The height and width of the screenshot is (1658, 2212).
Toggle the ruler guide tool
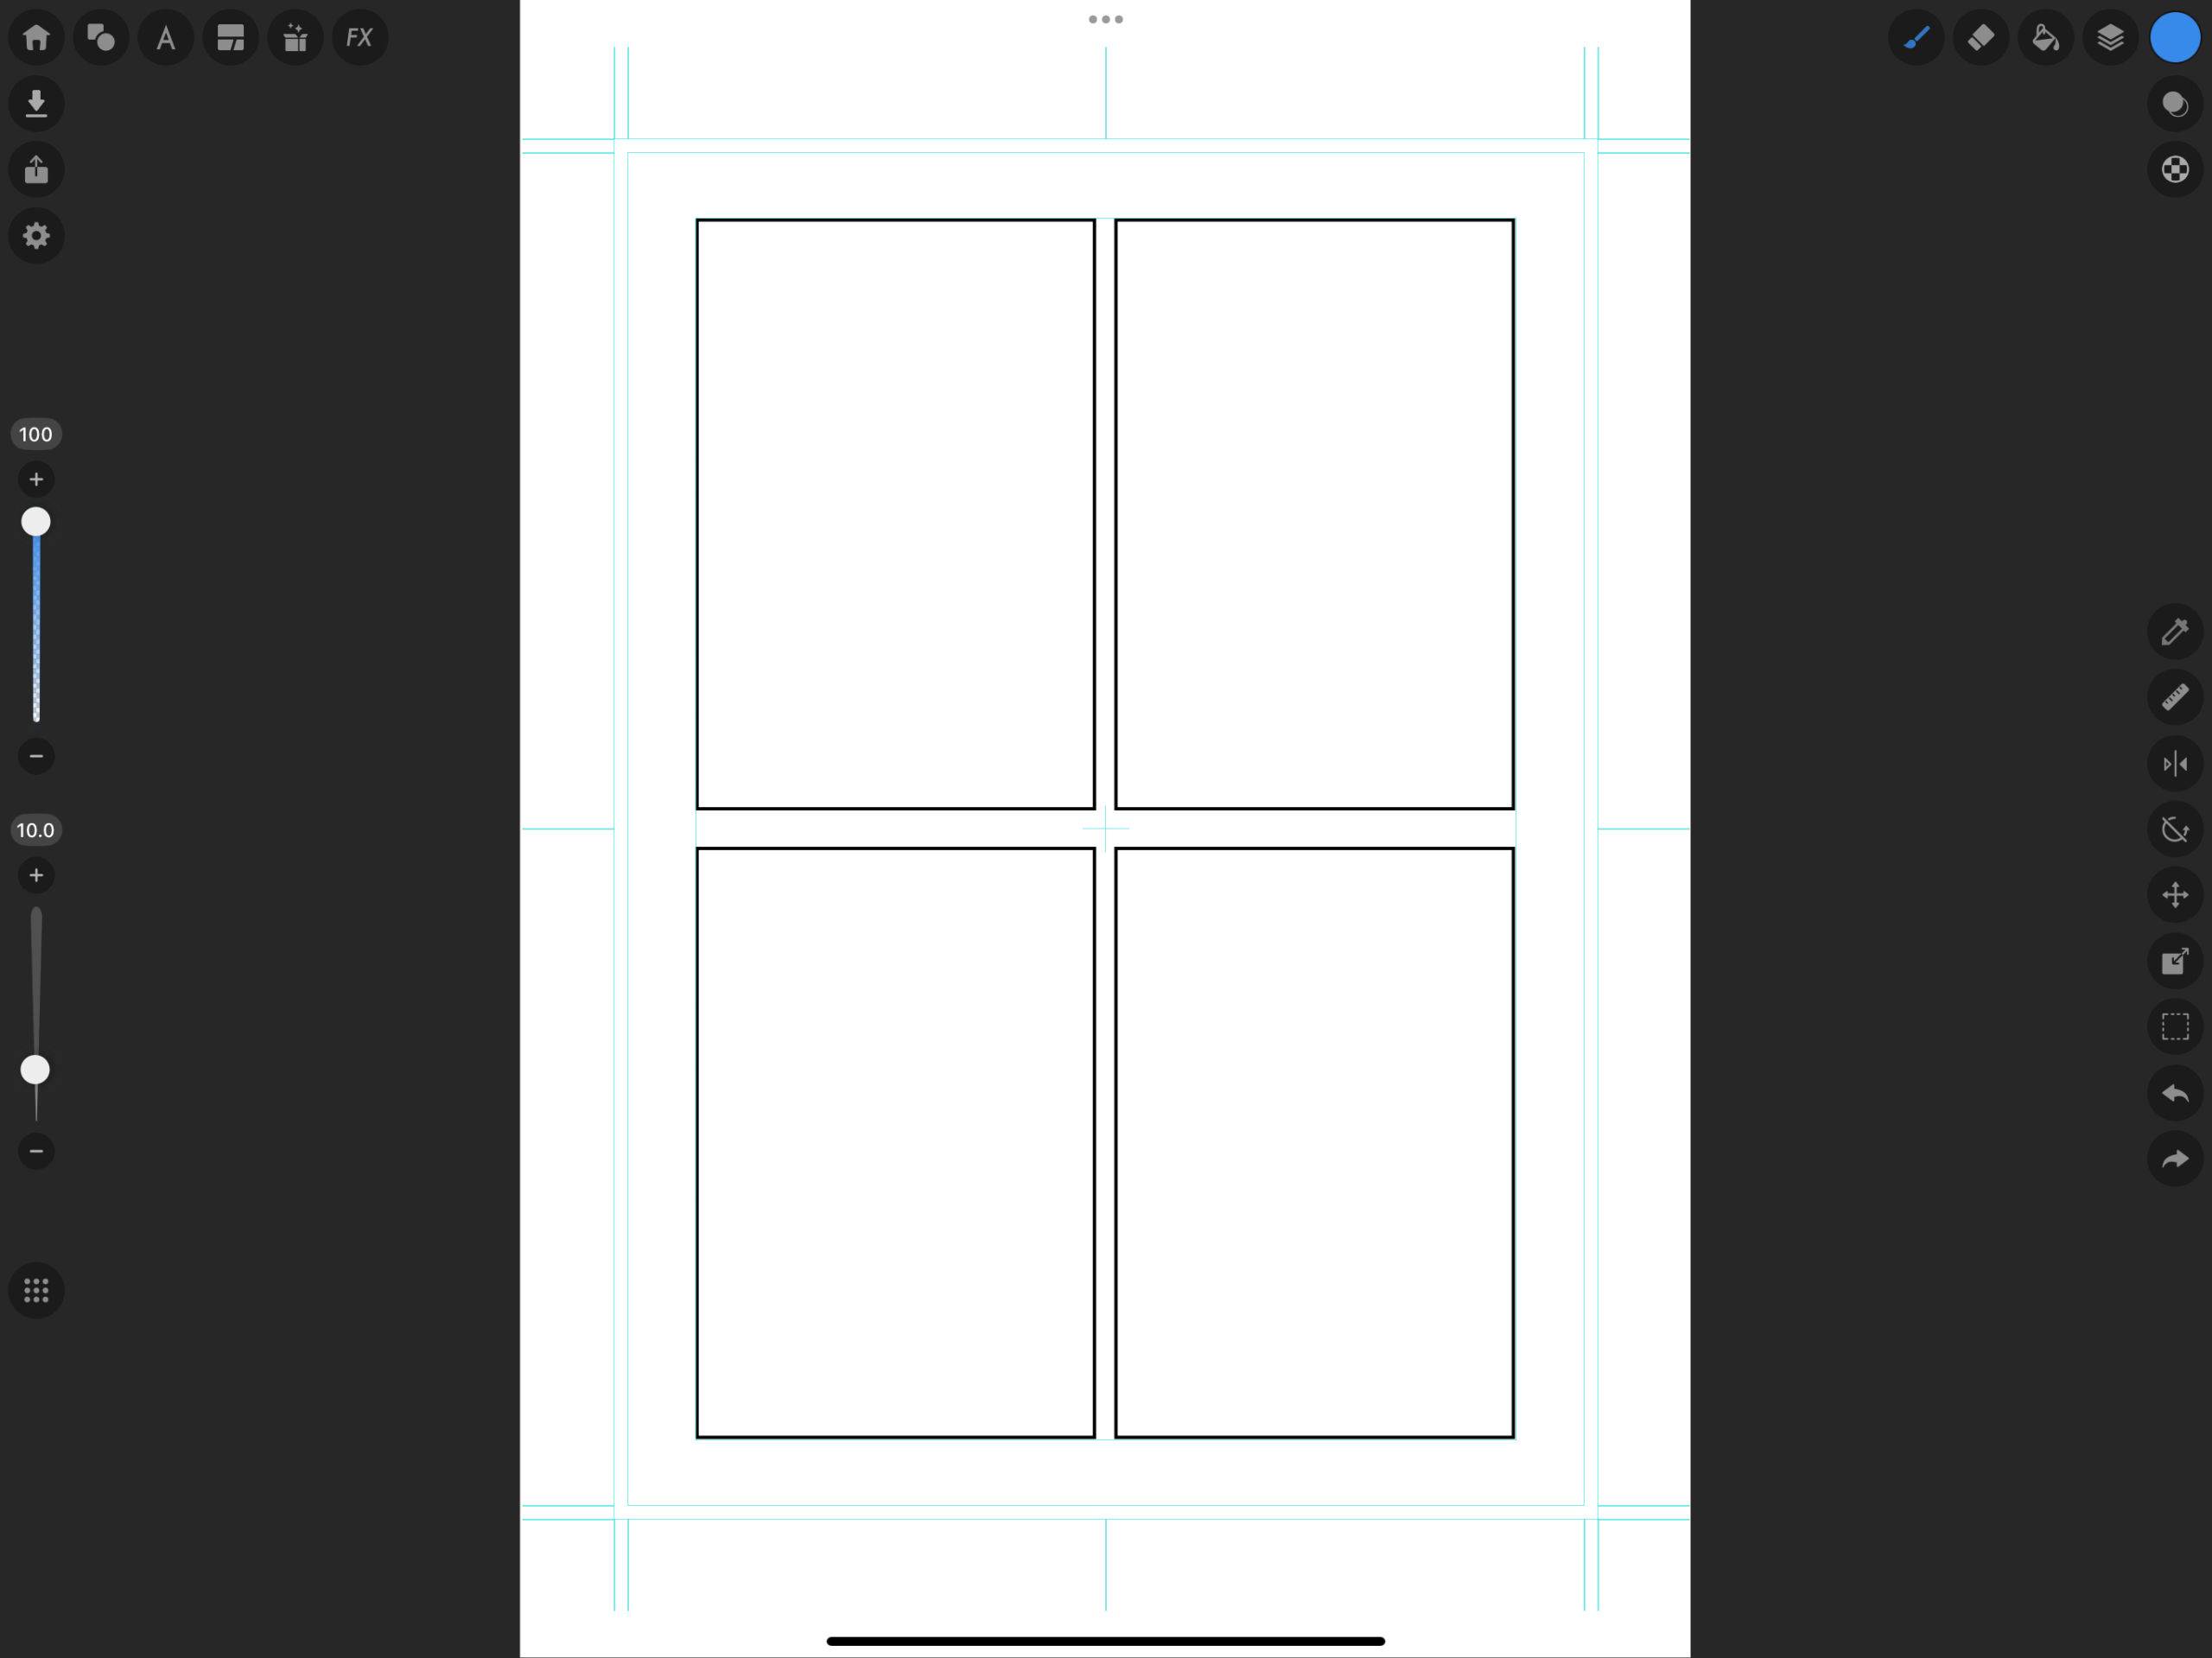pyautogui.click(x=2175, y=697)
